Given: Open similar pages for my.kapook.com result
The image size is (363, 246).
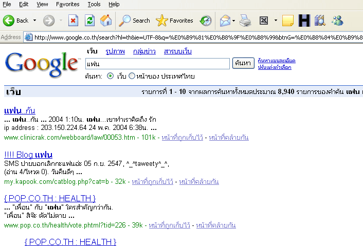Looking at the screenshot, I should tap(199, 181).
